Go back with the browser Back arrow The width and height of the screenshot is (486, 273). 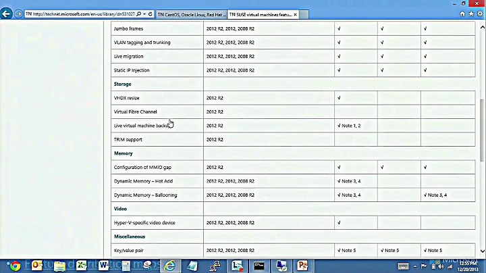point(6,14)
